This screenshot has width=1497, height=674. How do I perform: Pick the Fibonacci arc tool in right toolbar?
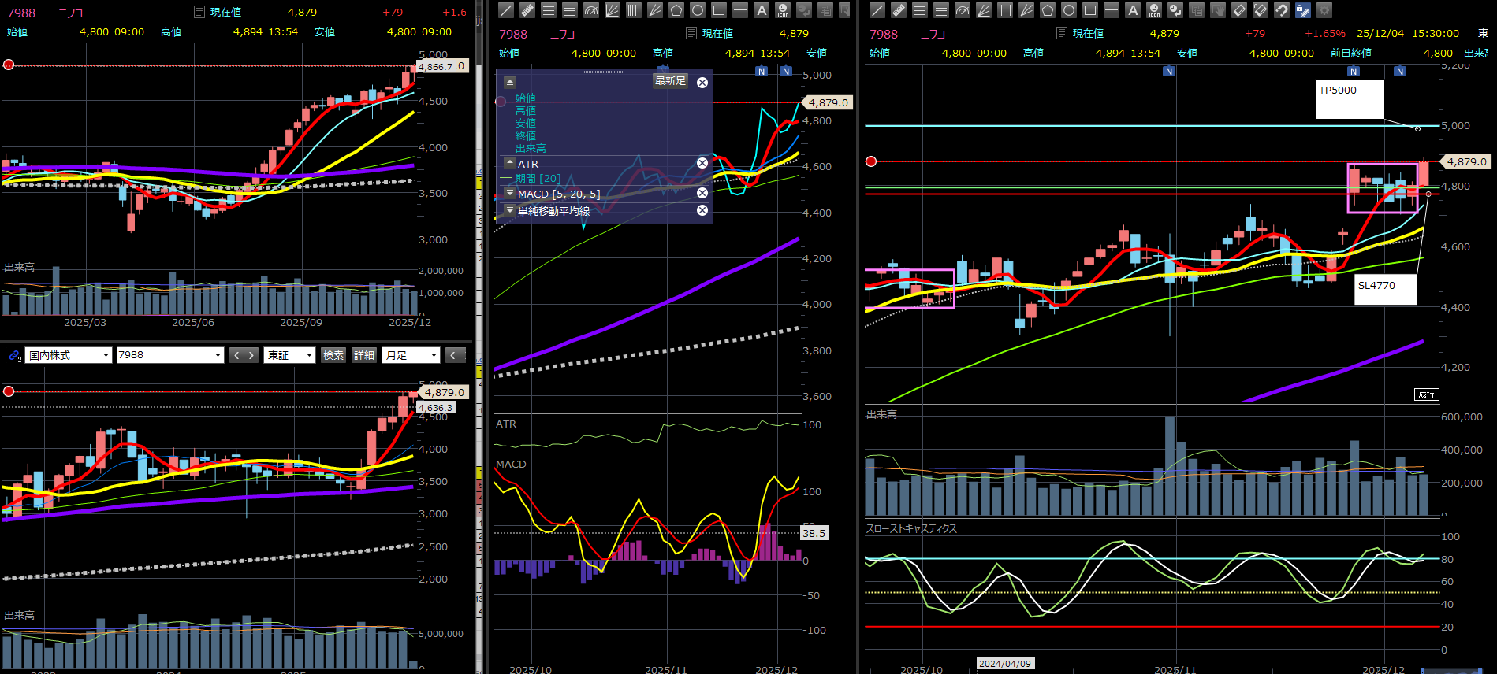(x=962, y=10)
